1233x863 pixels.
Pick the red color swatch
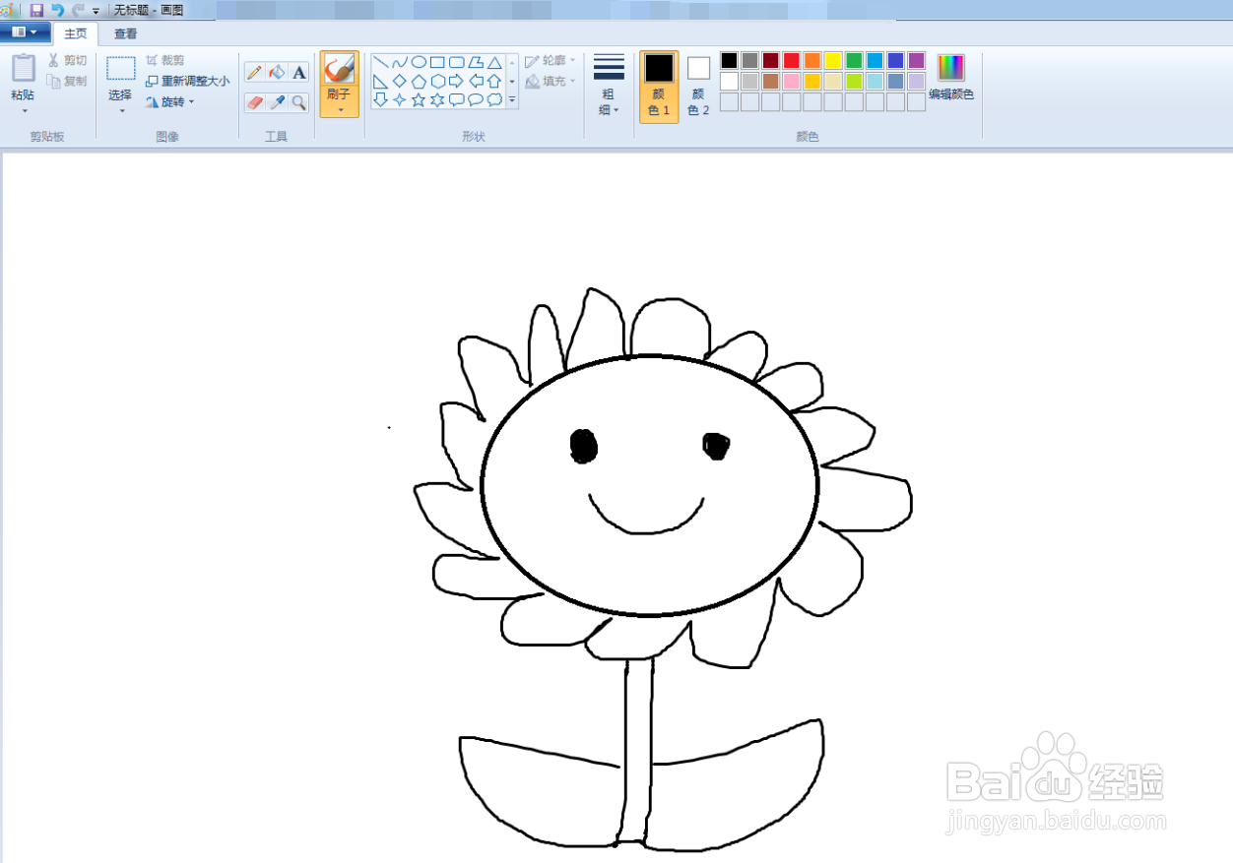pyautogui.click(x=792, y=60)
